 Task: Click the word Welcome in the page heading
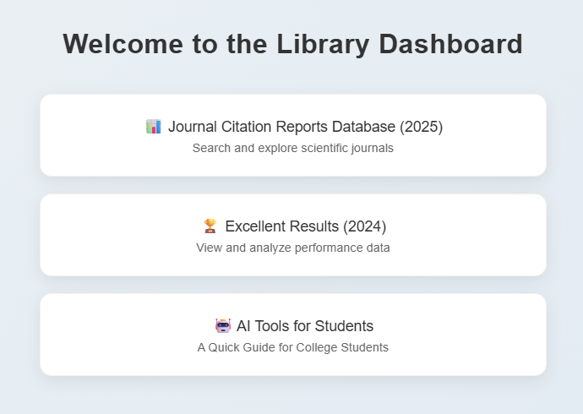123,44
